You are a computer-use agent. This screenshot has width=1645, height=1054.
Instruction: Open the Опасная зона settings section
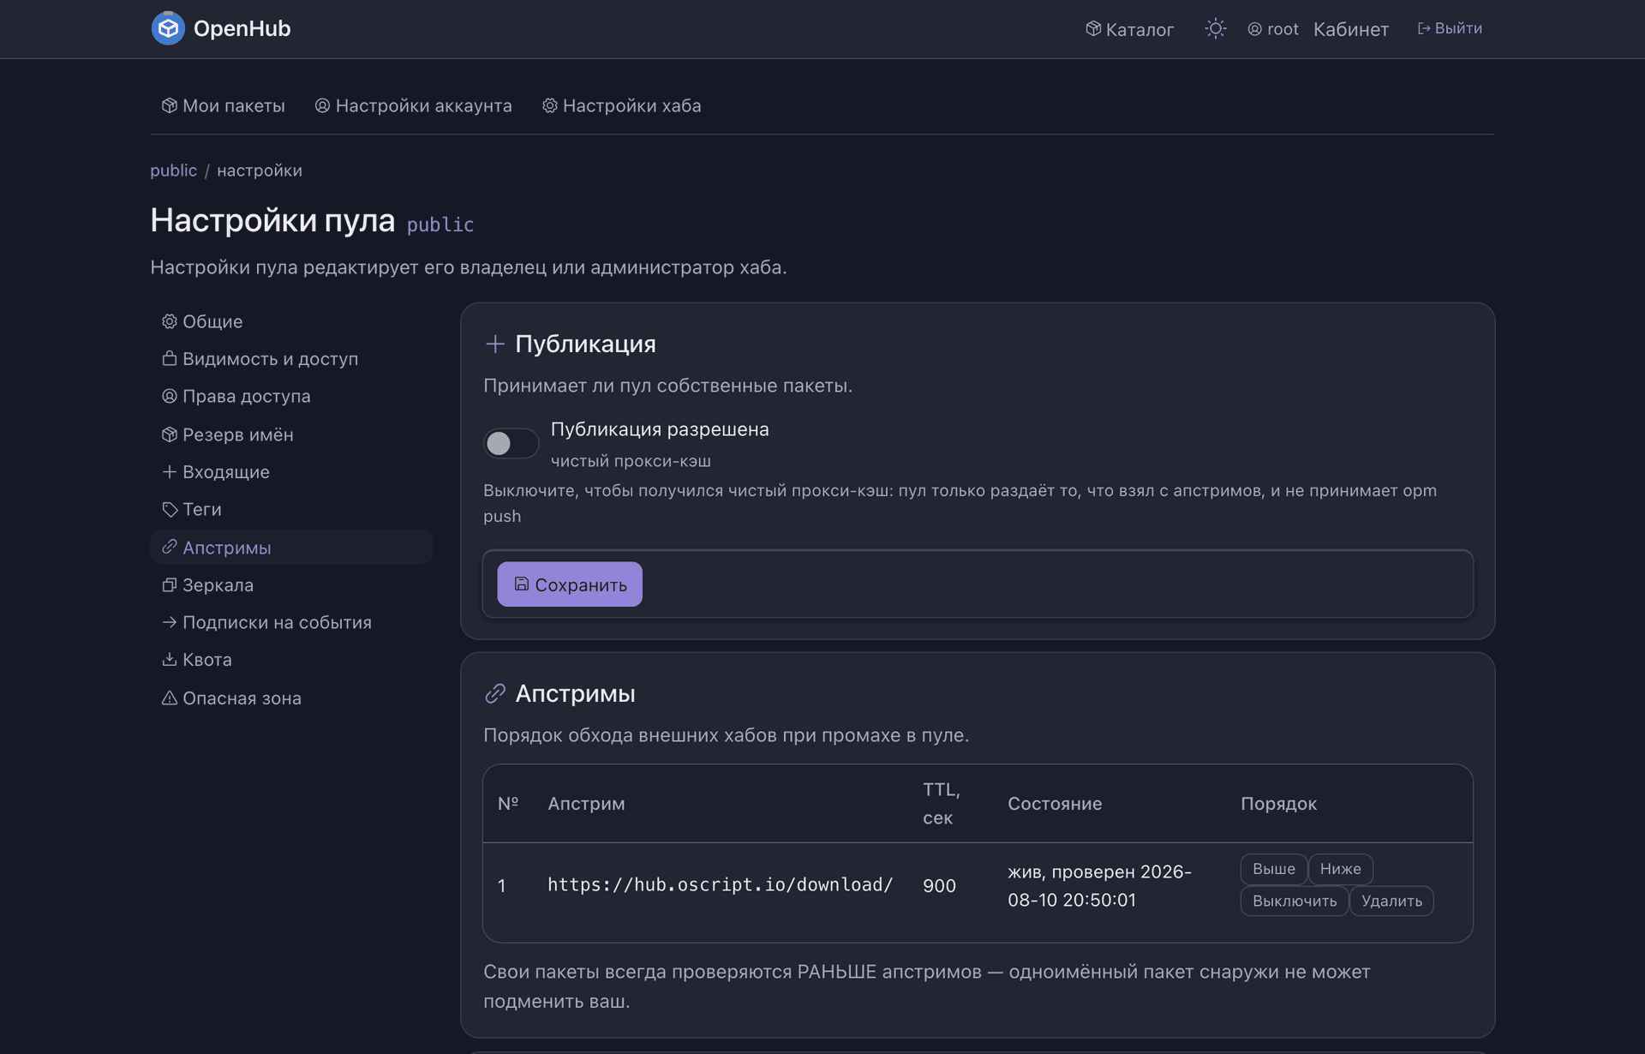point(291,698)
